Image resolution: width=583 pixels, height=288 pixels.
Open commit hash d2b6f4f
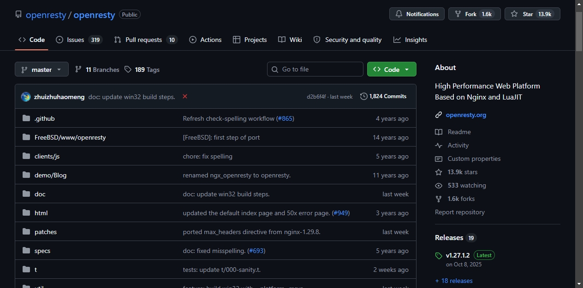pyautogui.click(x=316, y=97)
